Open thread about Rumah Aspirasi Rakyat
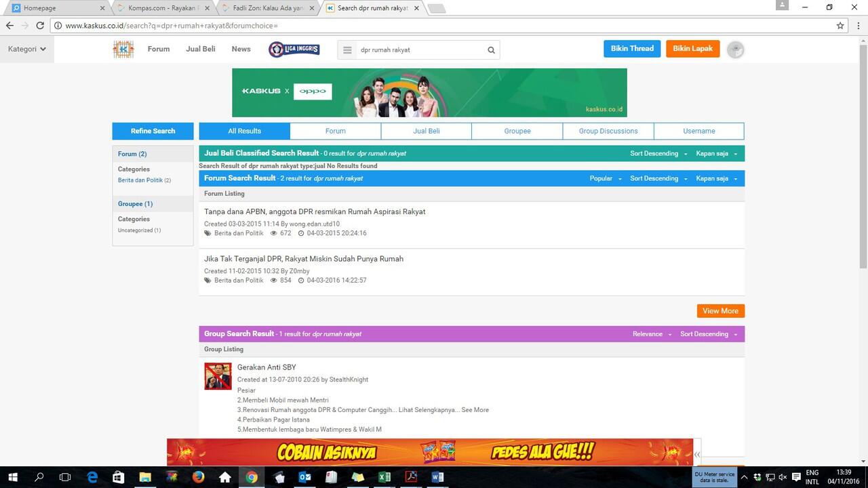The height and width of the screenshot is (488, 868). [x=315, y=211]
